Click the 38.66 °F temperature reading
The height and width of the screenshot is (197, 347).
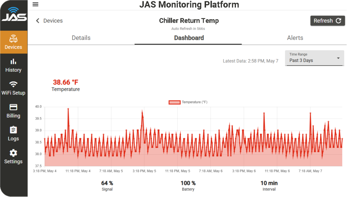[x=65, y=82]
